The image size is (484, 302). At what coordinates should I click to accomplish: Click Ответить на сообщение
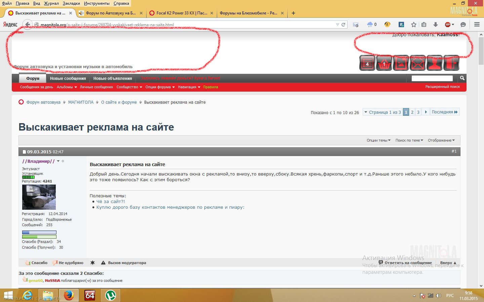coord(405,263)
